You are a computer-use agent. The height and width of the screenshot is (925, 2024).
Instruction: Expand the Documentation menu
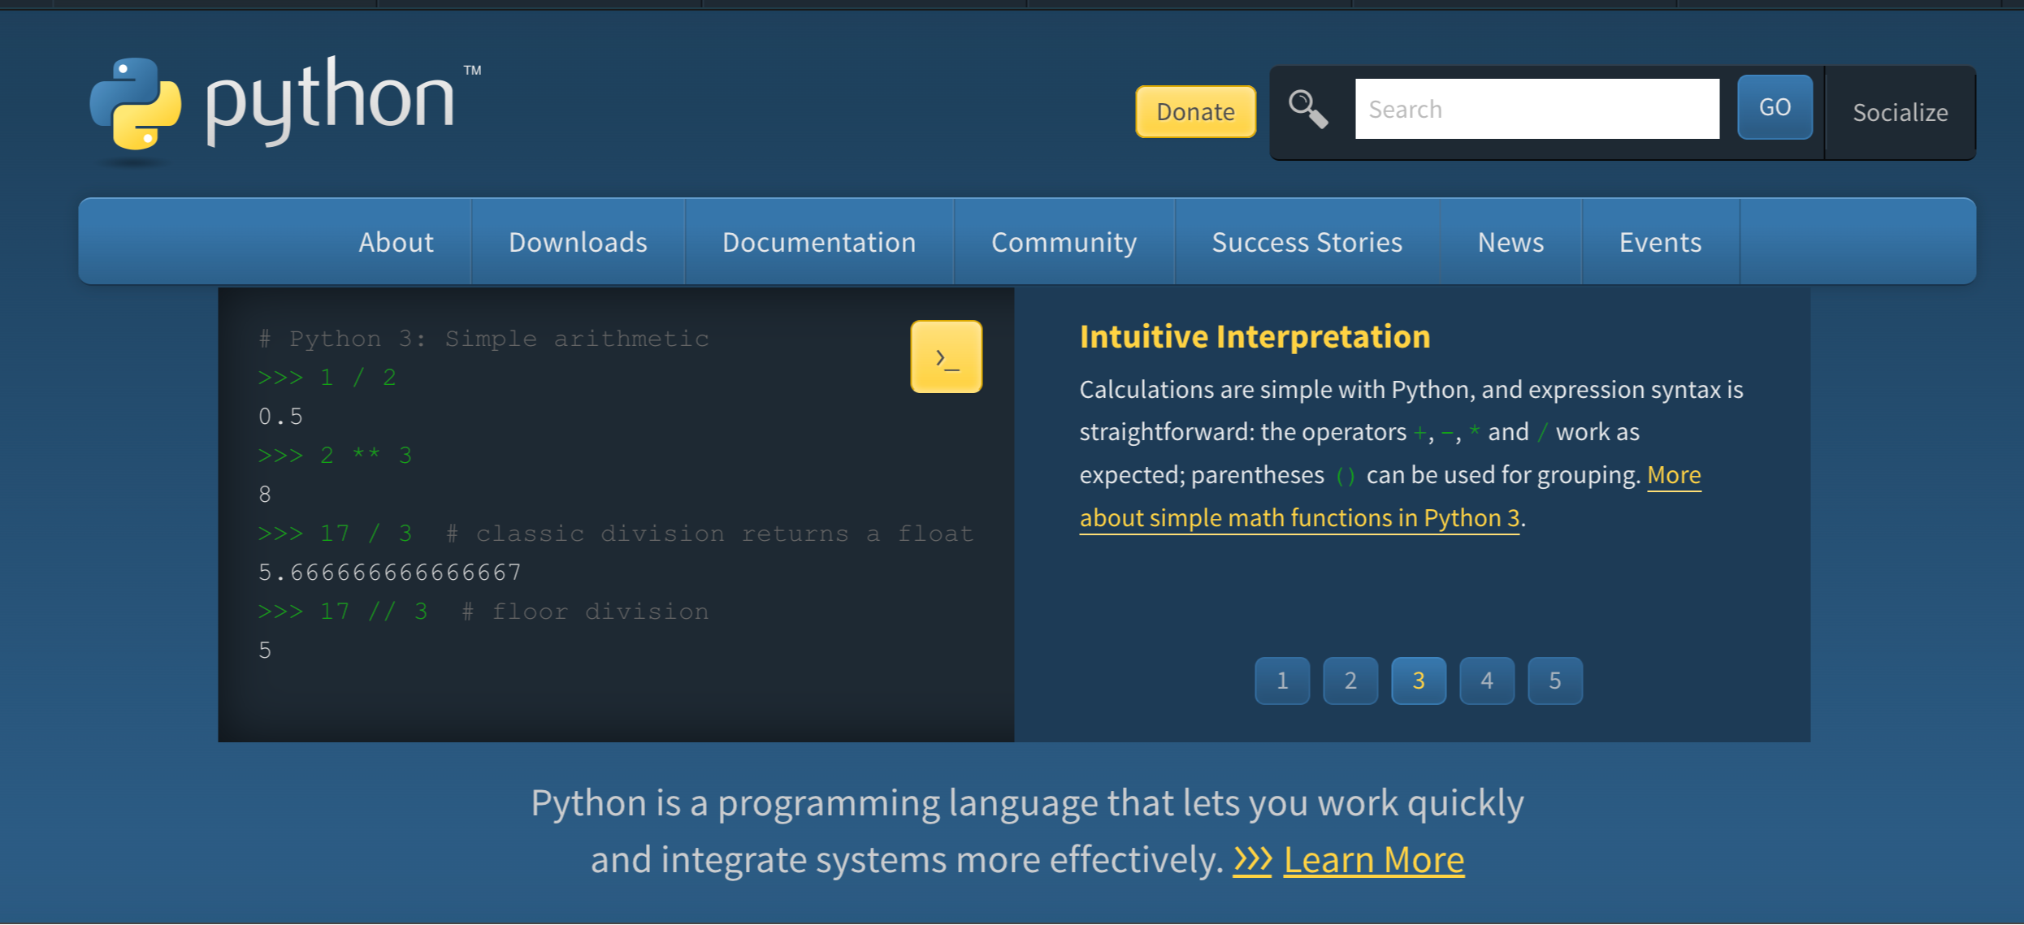pos(819,242)
